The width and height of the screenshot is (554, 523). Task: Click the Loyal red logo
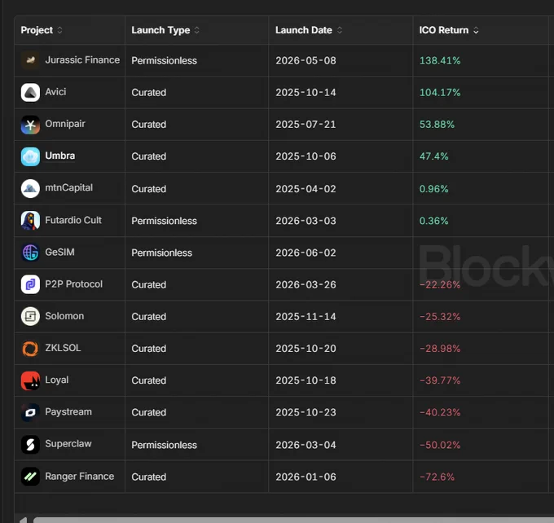[30, 380]
